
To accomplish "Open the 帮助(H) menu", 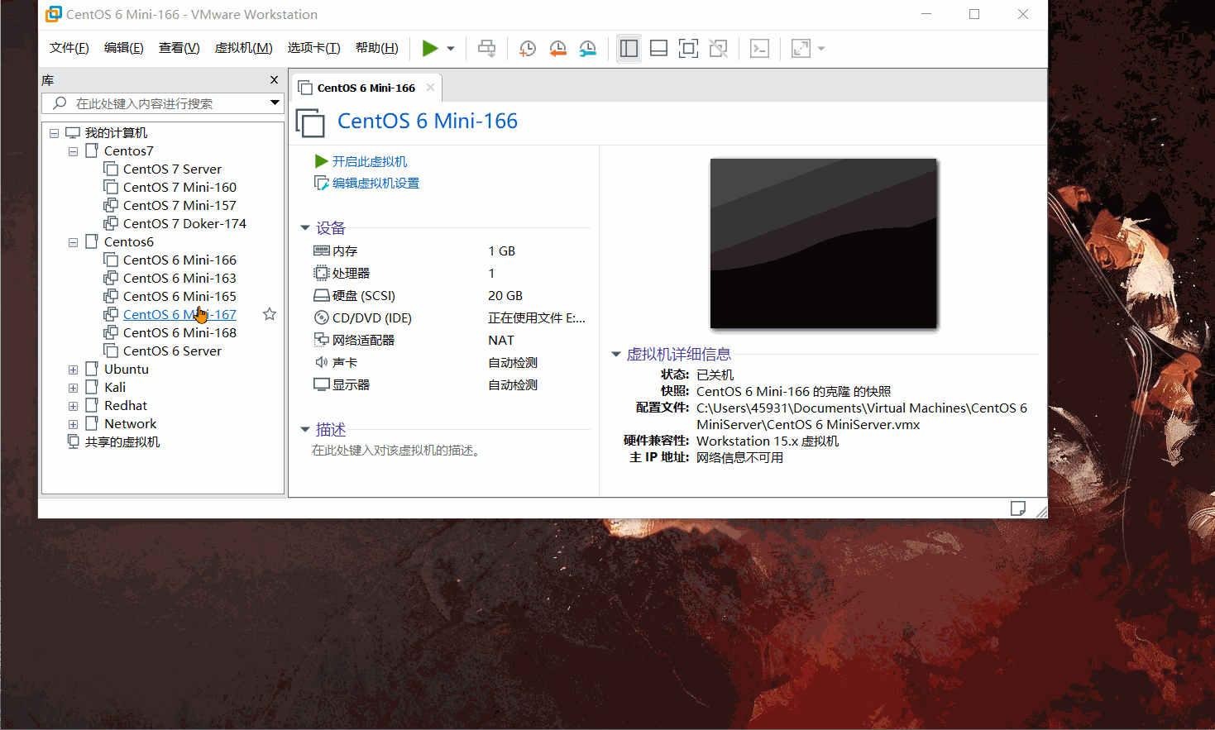I will click(377, 48).
